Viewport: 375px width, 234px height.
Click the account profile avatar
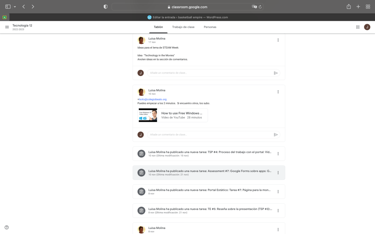click(x=367, y=27)
